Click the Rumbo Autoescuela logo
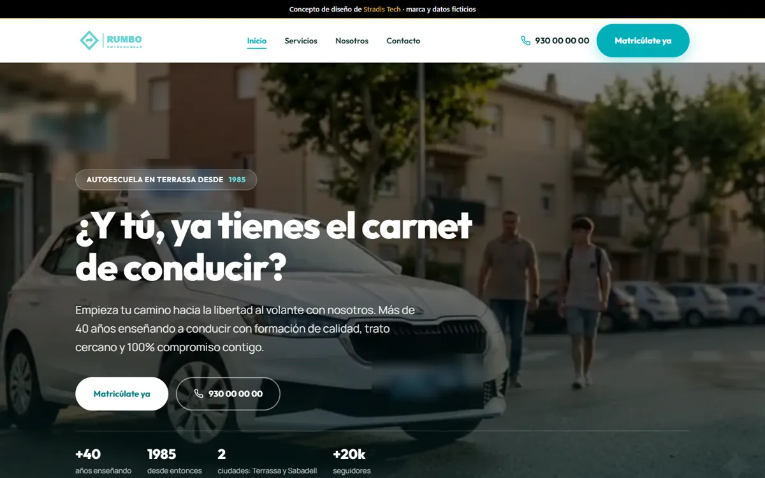Image resolution: width=765 pixels, height=478 pixels. [111, 41]
